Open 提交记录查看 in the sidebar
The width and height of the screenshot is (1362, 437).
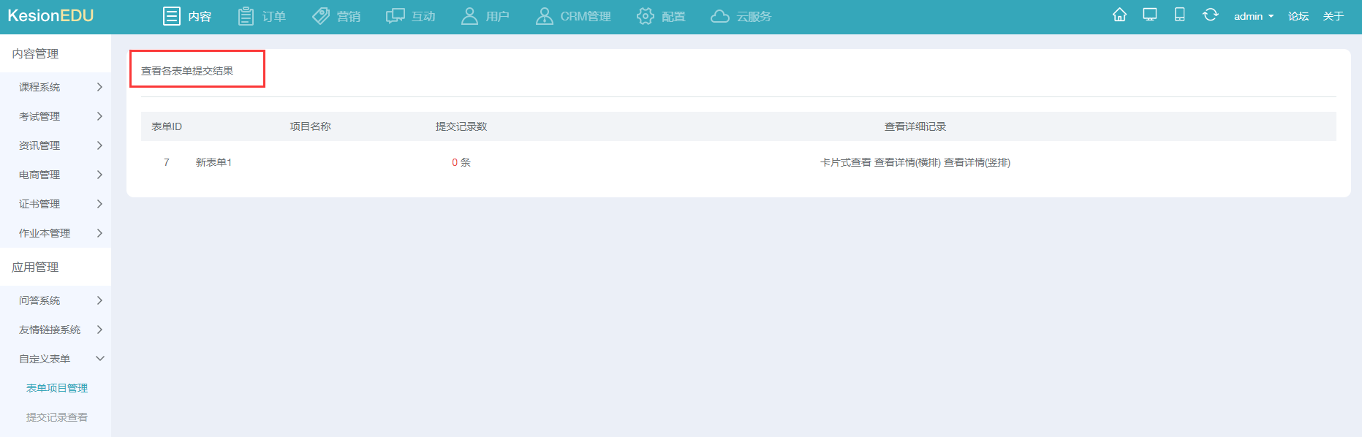pos(57,417)
